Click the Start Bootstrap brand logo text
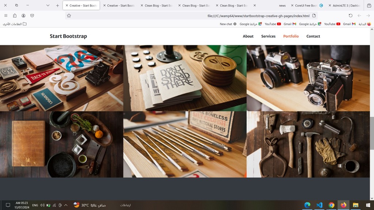The width and height of the screenshot is (374, 210). (x=68, y=36)
